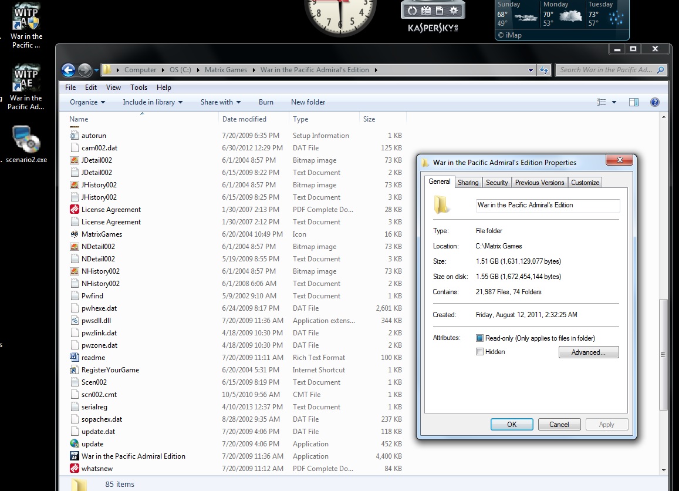The image size is (679, 491).
Task: Open the view options dropdown arrow
Action: [x=614, y=102]
